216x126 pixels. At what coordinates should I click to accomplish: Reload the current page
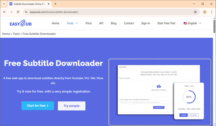18,12
